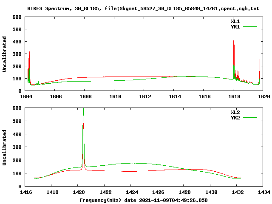Screen dimensions: 272x204
Task: Click the YR1 legend label
Action: click(235, 27)
